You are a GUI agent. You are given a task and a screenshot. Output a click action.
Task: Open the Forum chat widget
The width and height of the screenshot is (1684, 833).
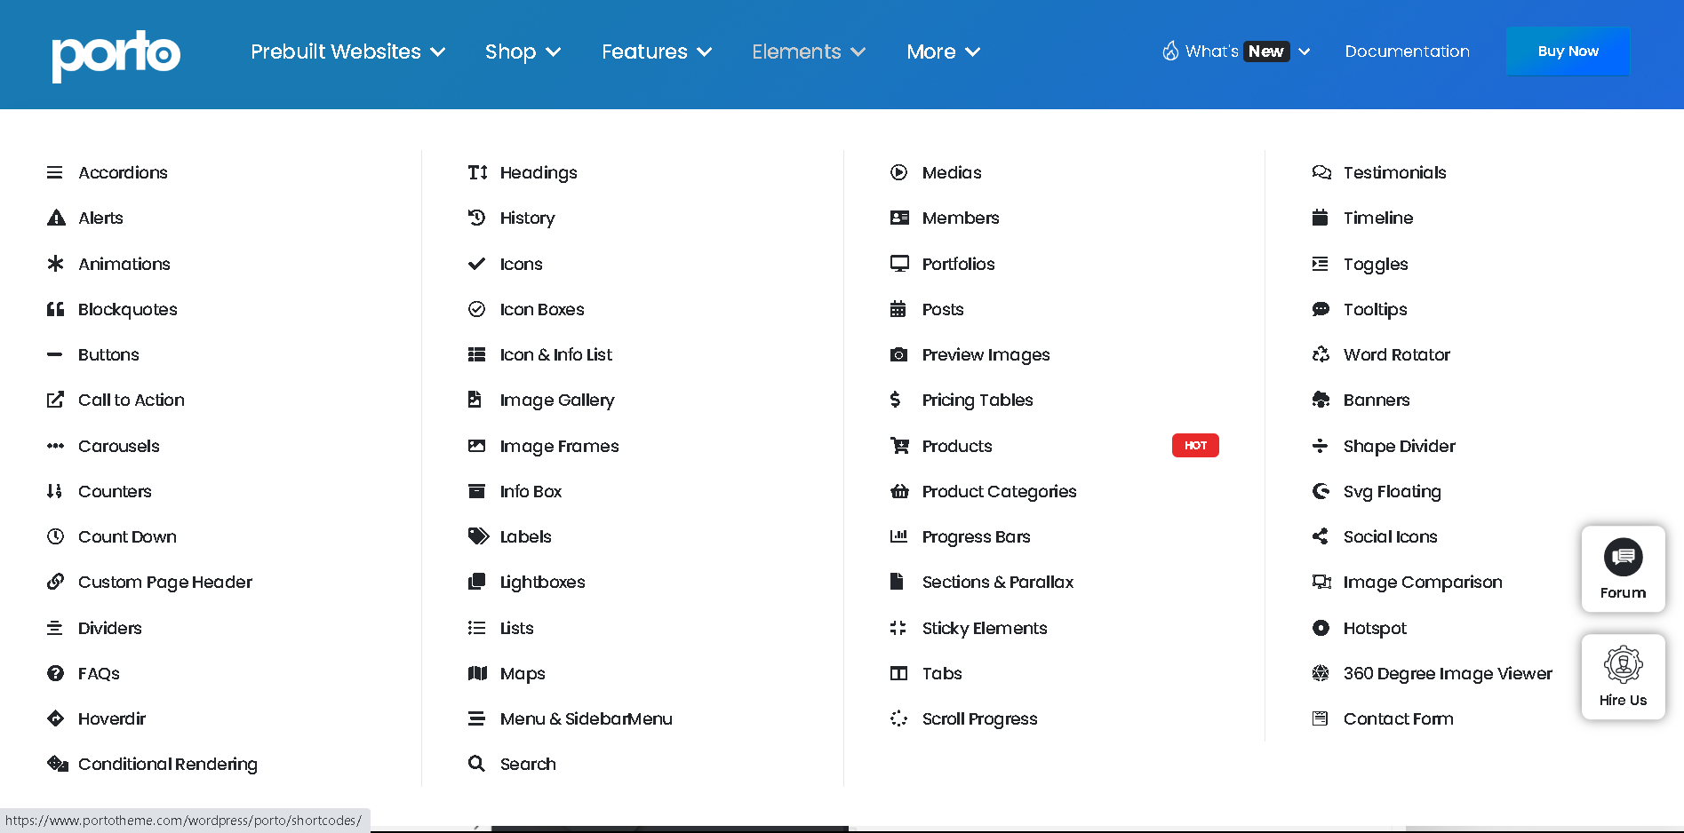pyautogui.click(x=1623, y=568)
